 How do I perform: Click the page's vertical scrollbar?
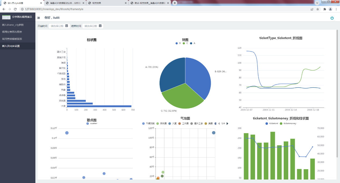(x=337, y=94)
